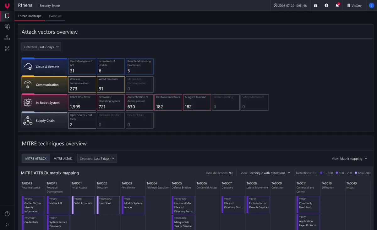Select MITRE ATT&CK toggle button

click(x=36, y=158)
